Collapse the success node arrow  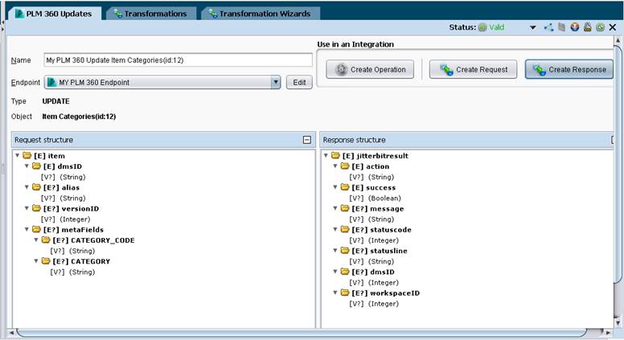pyautogui.click(x=335, y=187)
